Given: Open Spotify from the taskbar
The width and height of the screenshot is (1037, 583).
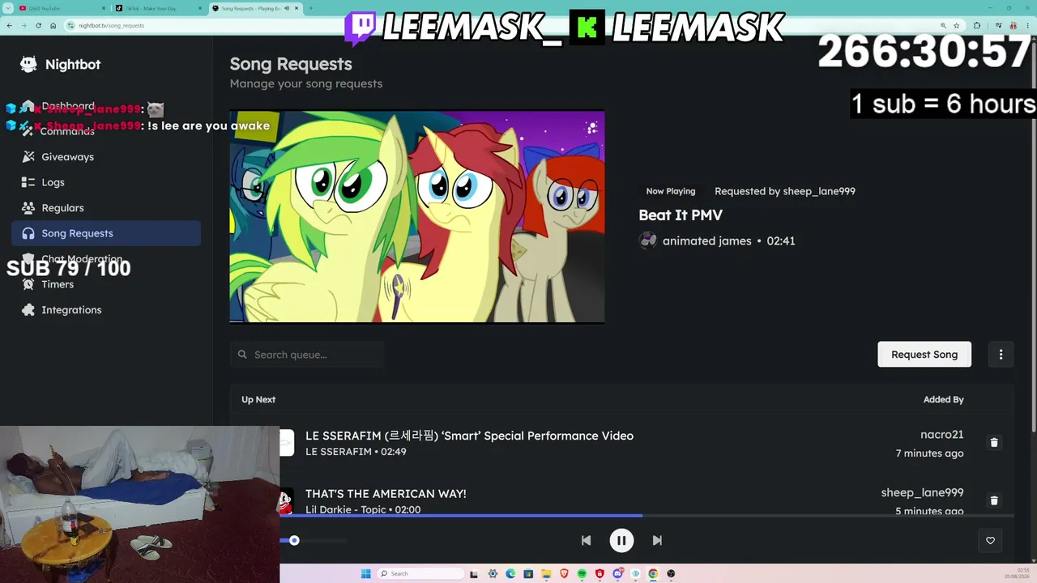Looking at the screenshot, I should click(x=582, y=573).
